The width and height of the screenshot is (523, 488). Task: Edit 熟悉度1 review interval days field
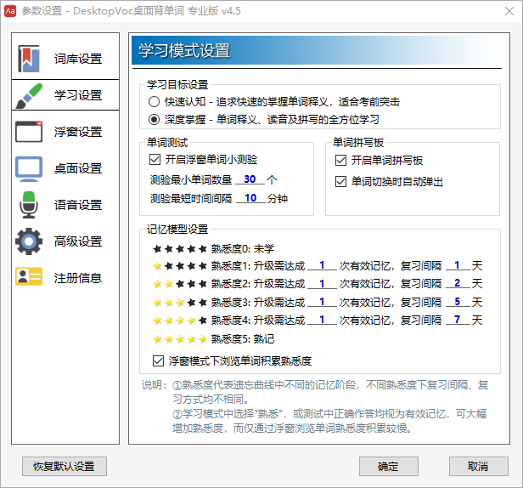pos(458,265)
